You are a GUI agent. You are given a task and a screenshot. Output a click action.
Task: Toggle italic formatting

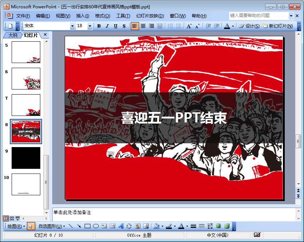tap(107, 26)
